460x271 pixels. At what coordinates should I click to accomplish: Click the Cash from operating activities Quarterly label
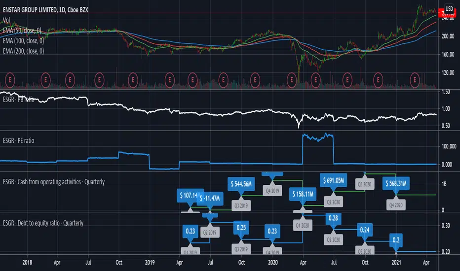point(54,182)
